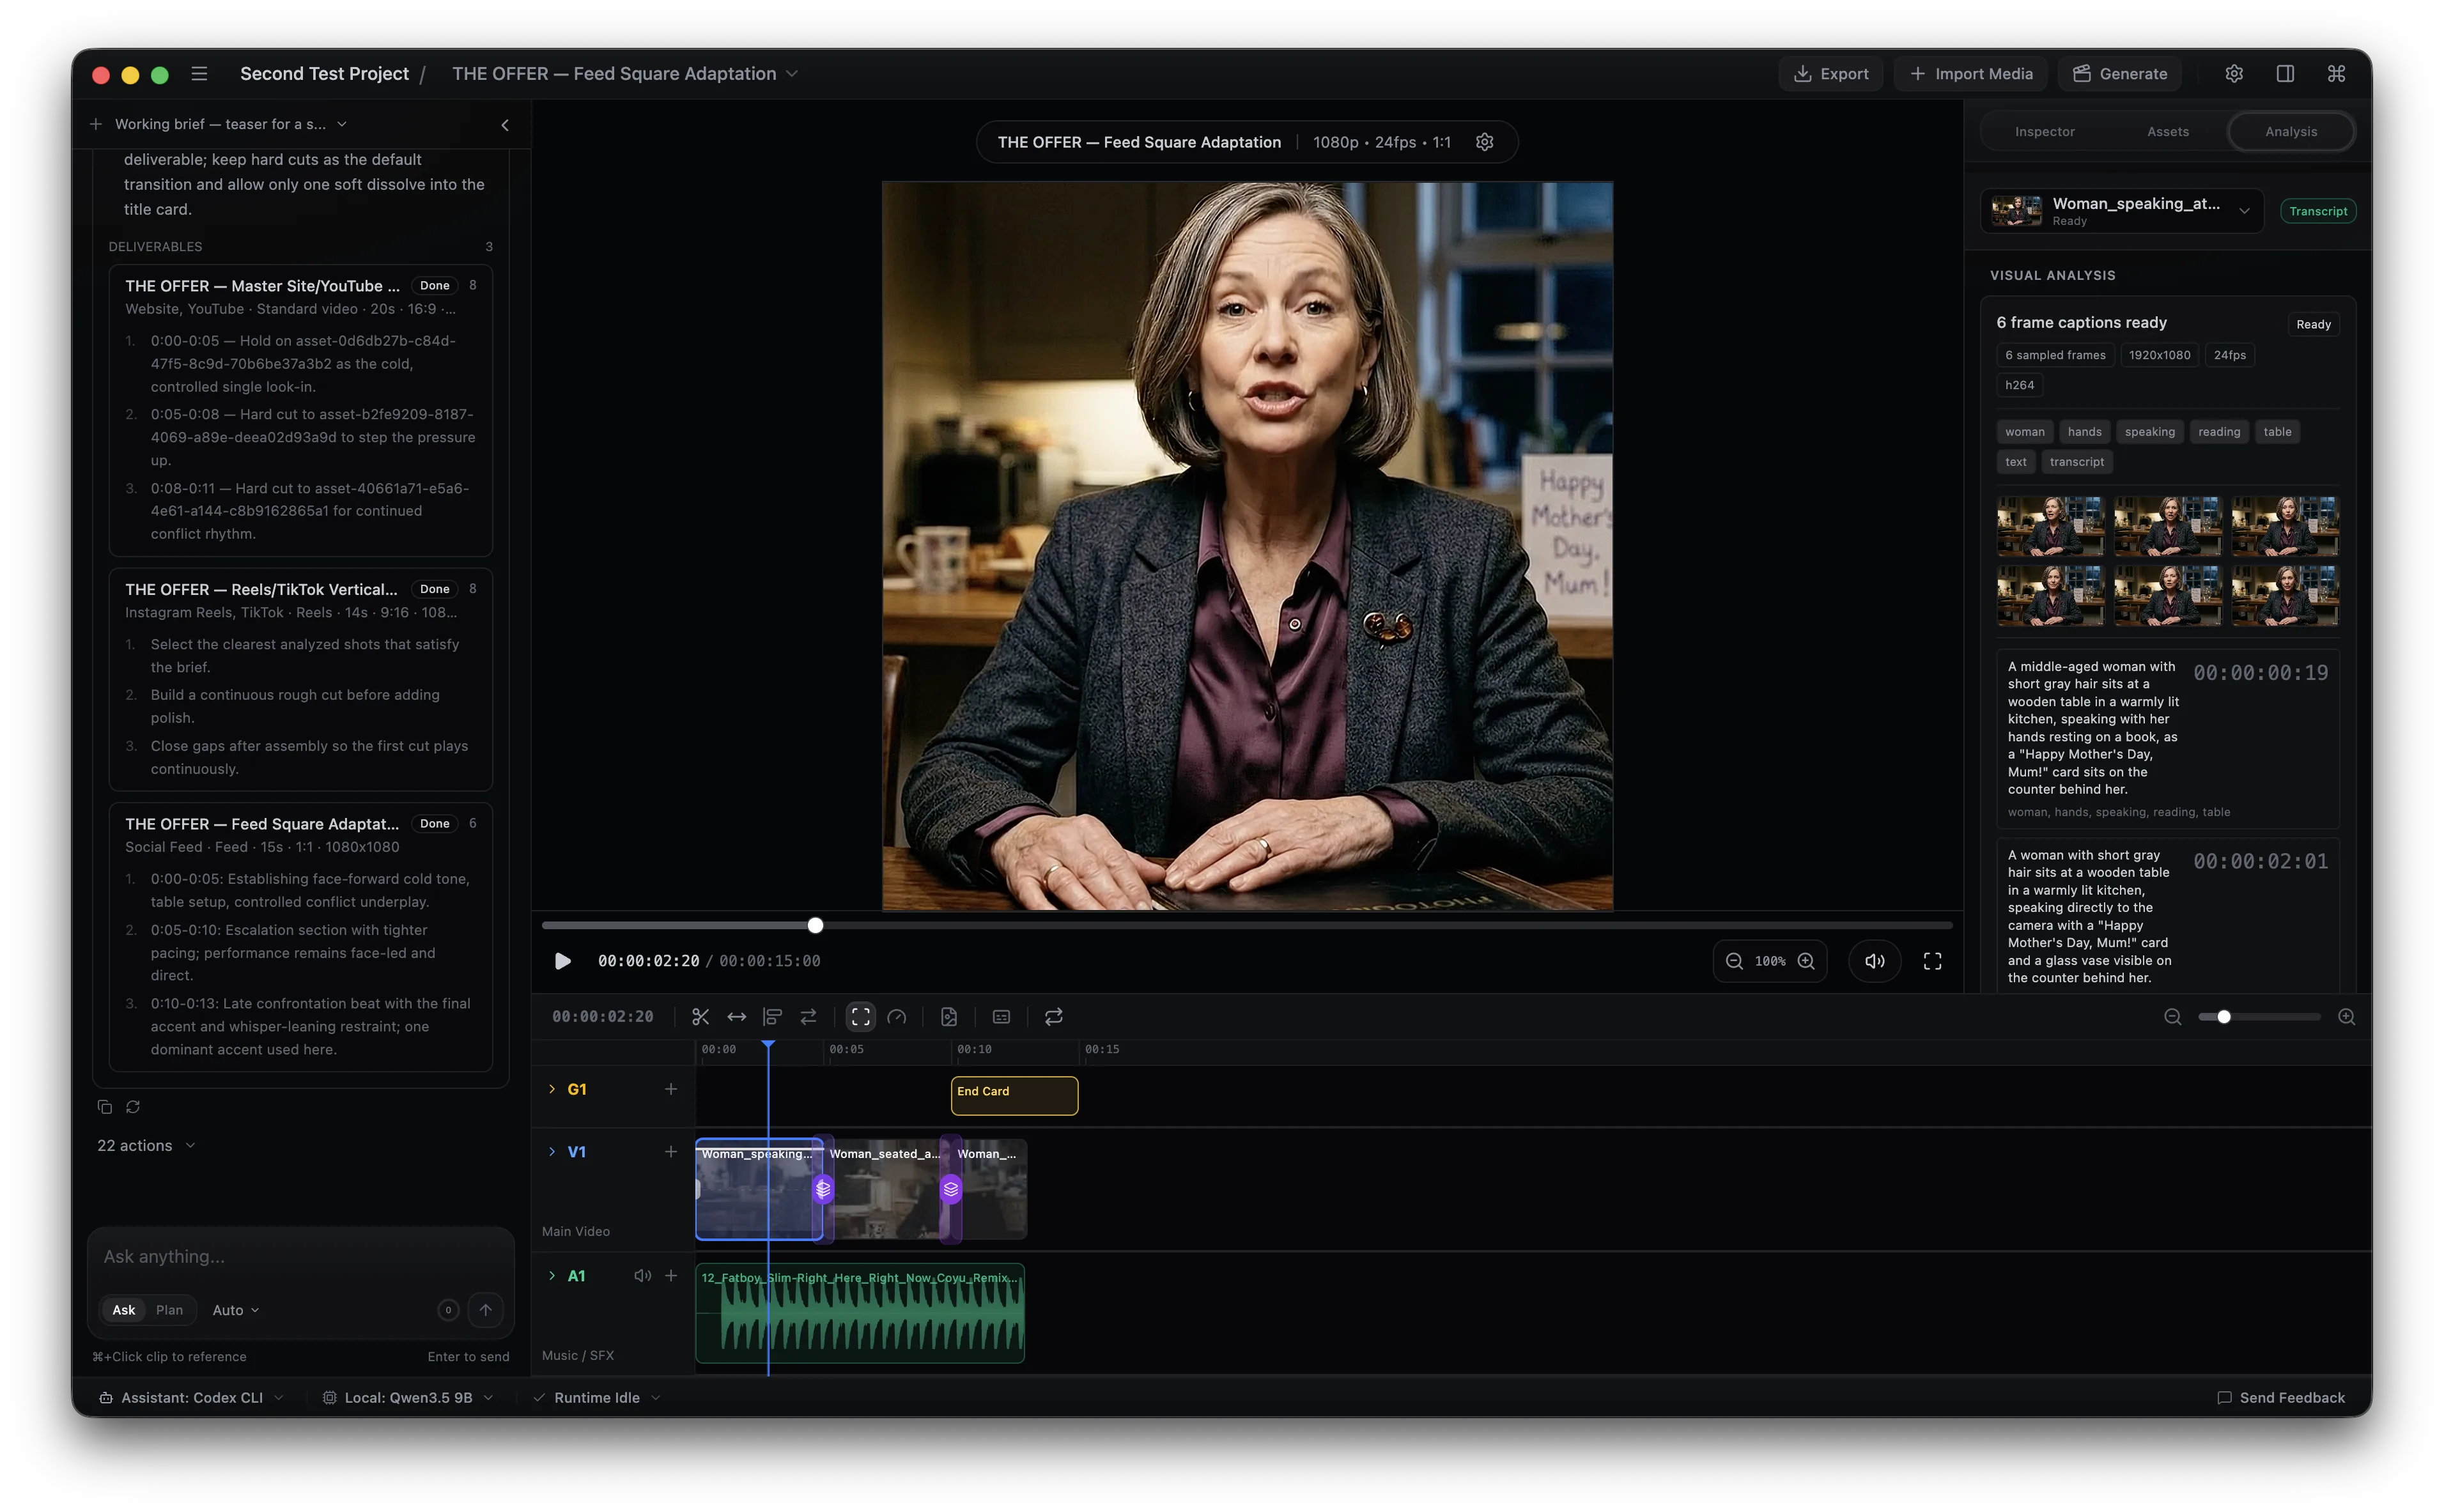This screenshot has width=2444, height=1512.
Task: Click the timeline zoom-out magnifier
Action: pos(2173,1017)
